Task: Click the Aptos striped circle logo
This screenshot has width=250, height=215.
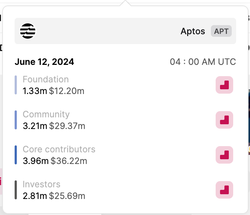Action: (x=28, y=31)
